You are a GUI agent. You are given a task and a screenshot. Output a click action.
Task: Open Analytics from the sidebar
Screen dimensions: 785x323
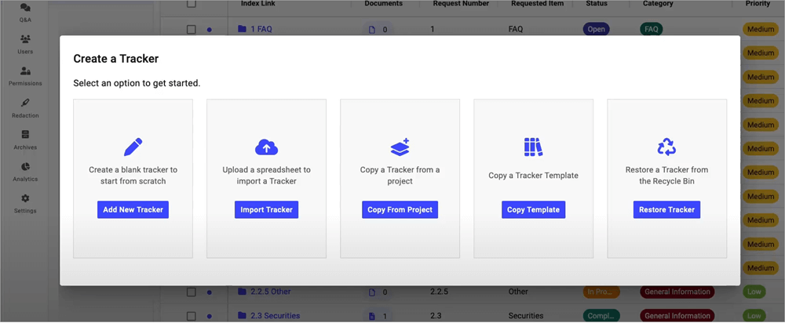click(25, 172)
